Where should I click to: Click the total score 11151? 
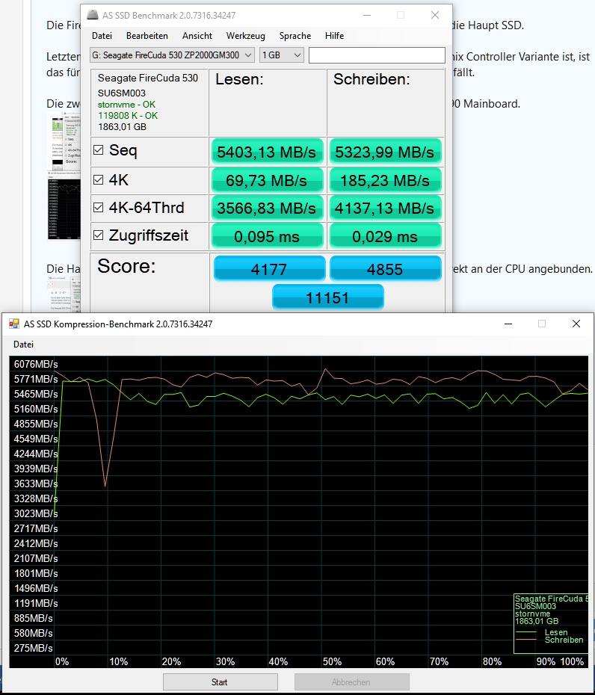[x=327, y=297]
